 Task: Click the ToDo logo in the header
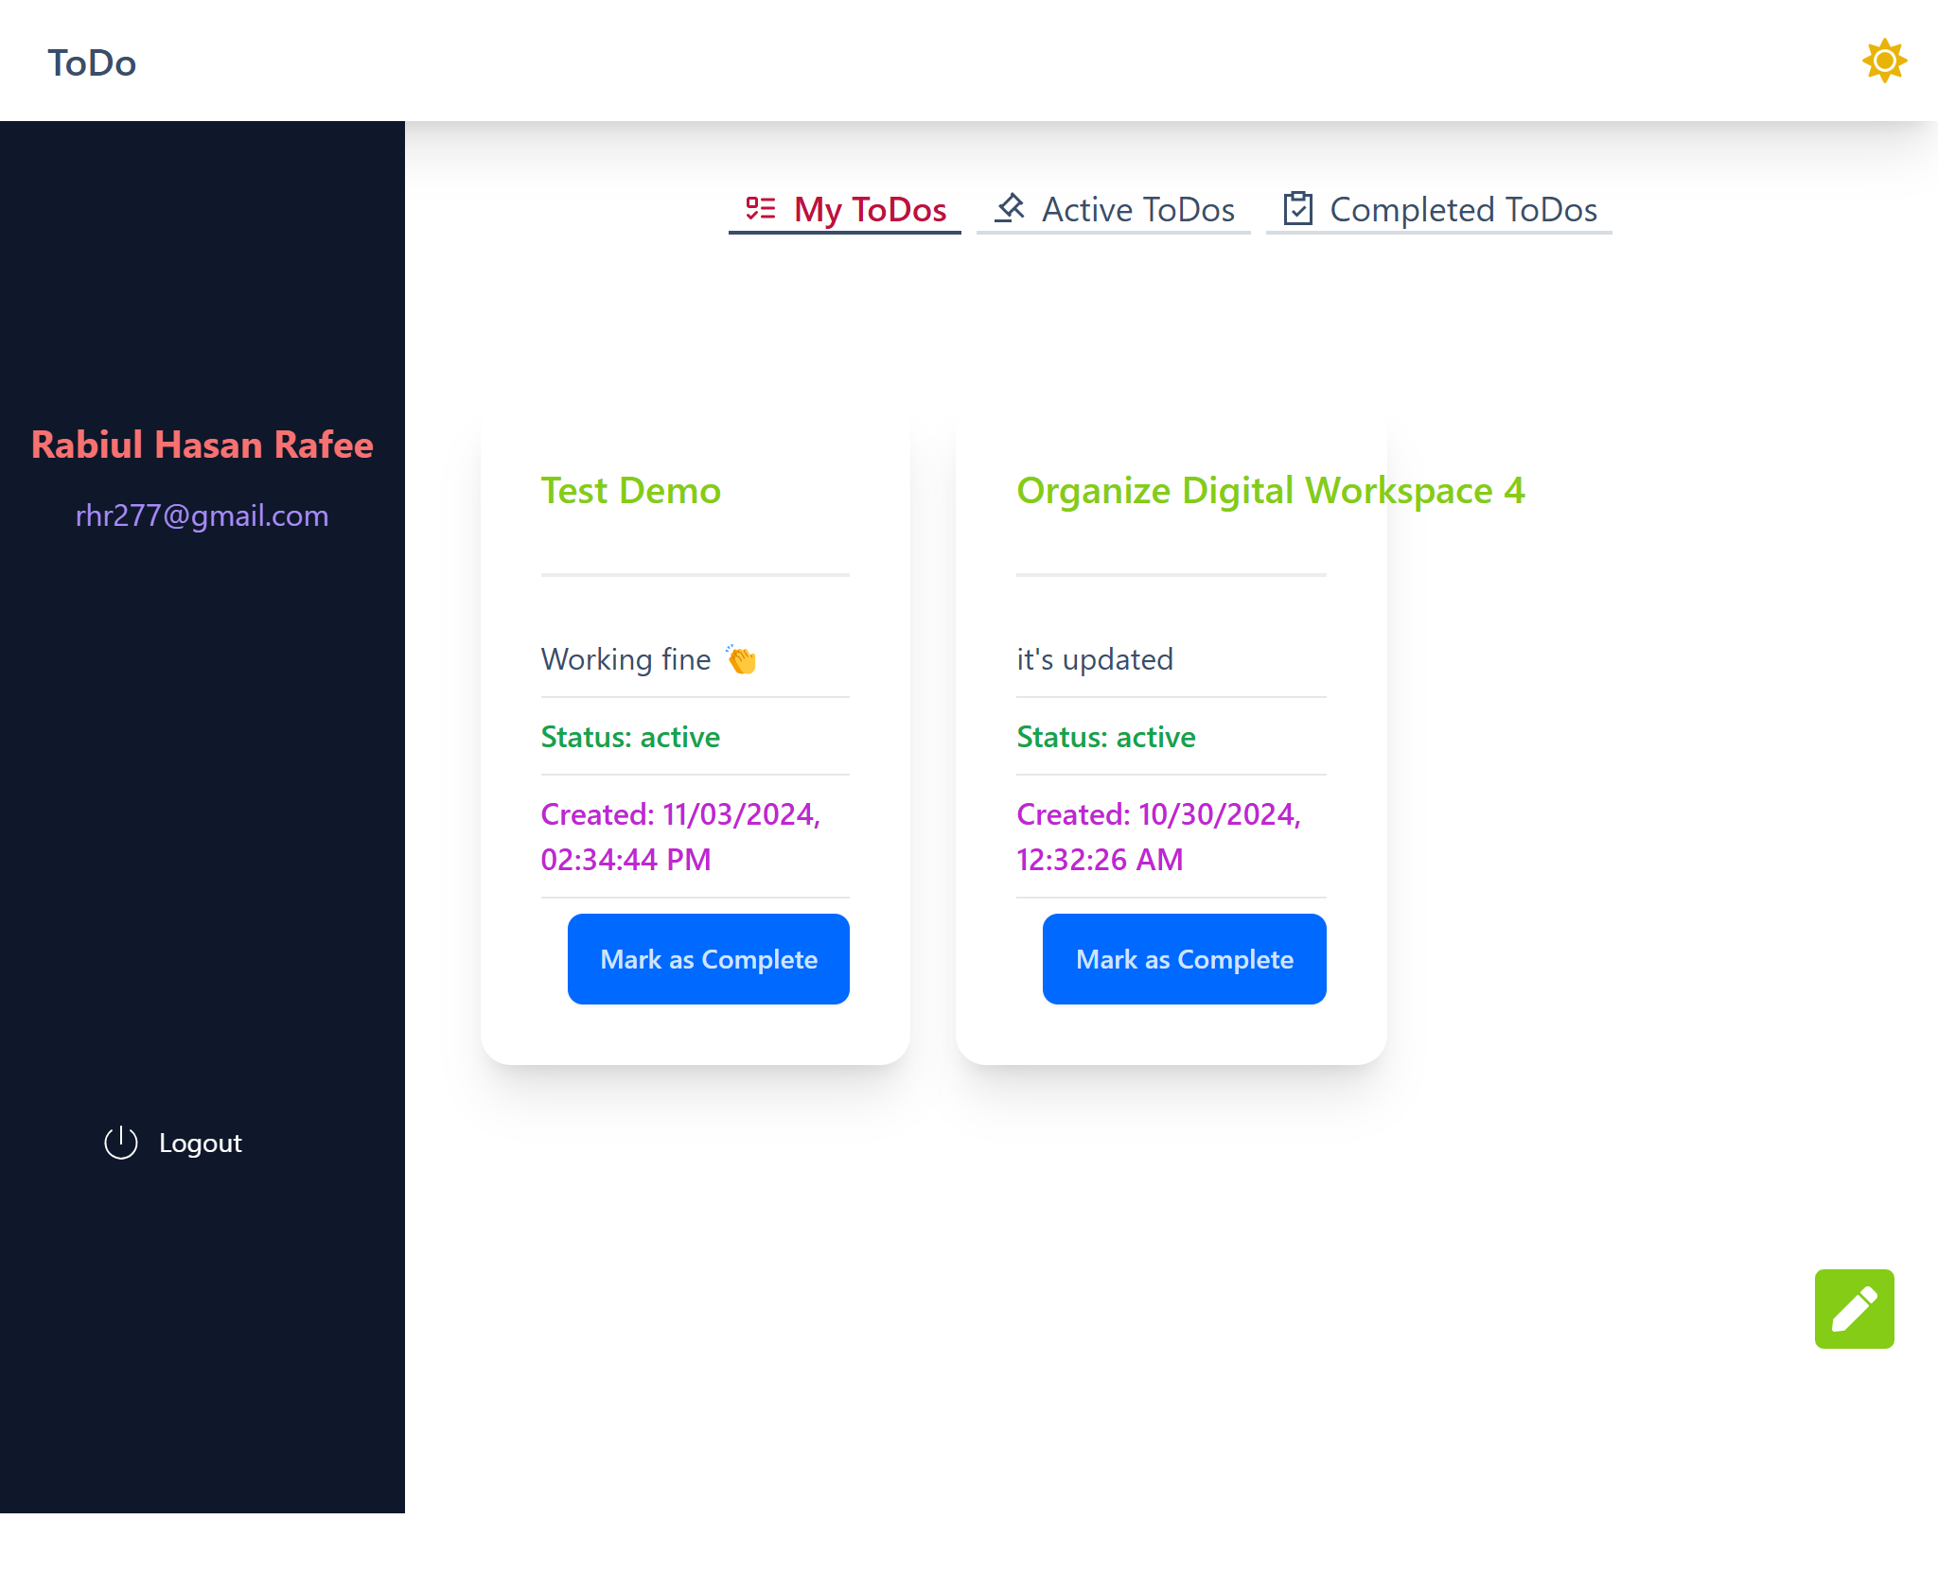pos(92,63)
